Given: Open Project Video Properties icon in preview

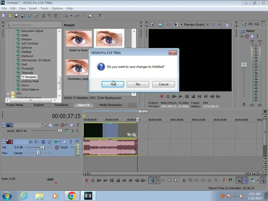Looking at the screenshot, I should click(x=152, y=25).
